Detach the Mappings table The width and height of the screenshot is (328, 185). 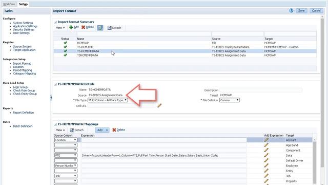click(x=76, y=130)
